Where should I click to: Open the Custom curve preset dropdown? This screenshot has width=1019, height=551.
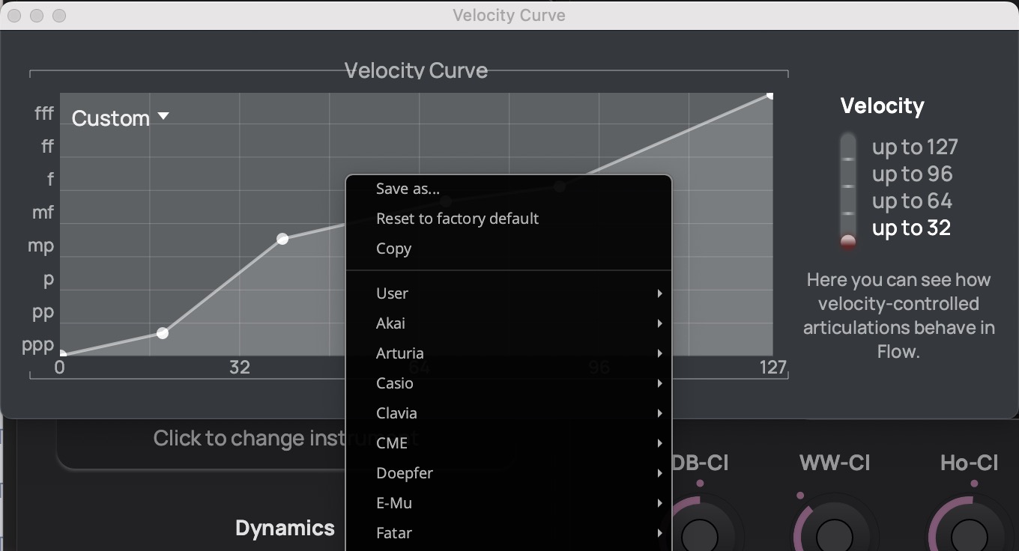[121, 118]
